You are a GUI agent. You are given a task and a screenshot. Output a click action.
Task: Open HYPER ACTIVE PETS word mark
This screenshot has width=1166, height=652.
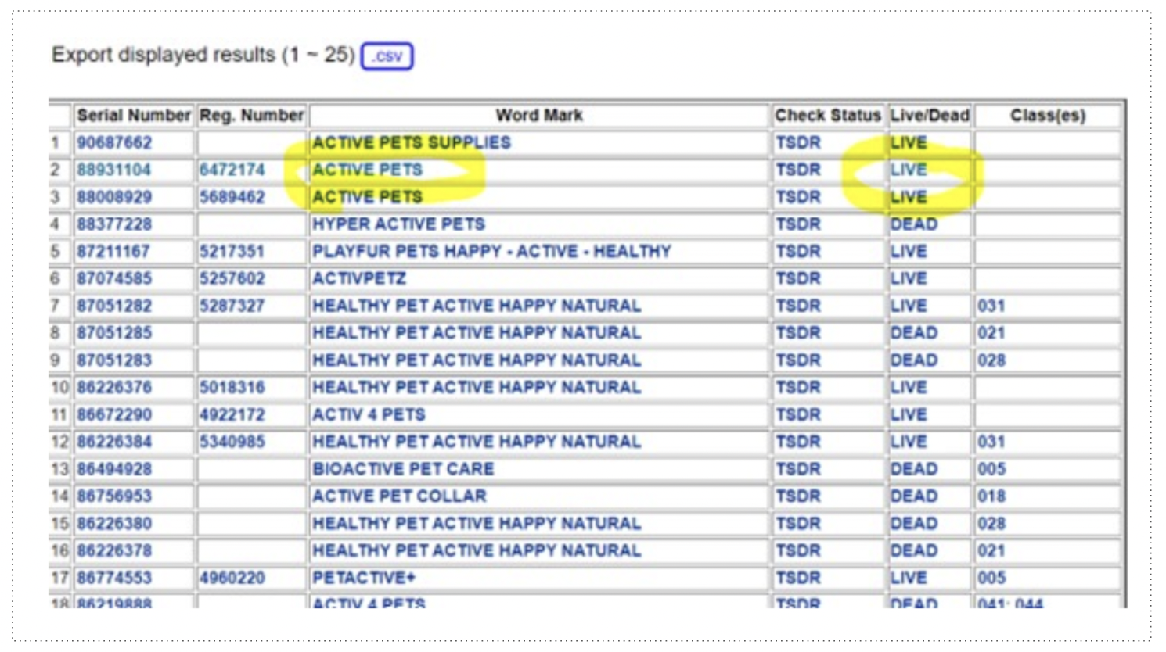[398, 224]
